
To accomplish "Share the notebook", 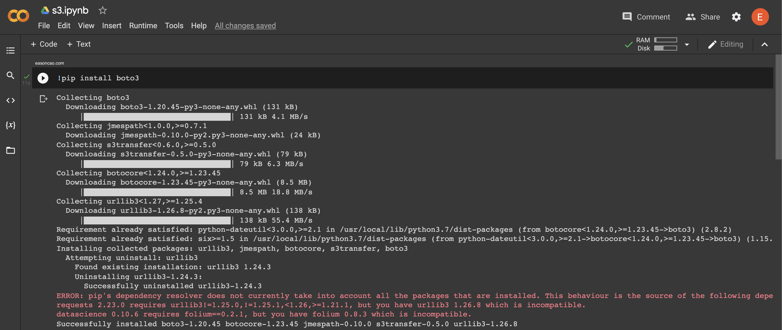I will pos(702,17).
